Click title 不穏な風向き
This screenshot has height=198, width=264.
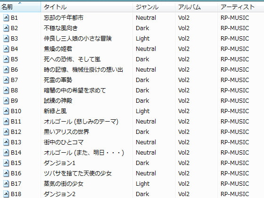pos(61,28)
